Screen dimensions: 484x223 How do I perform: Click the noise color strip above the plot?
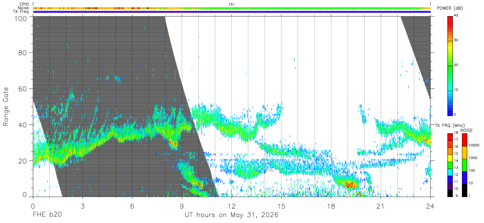pos(232,8)
